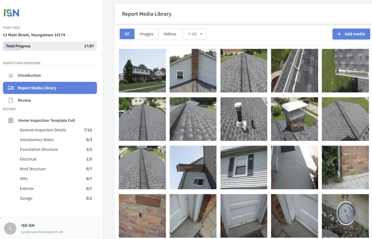This screenshot has height=239, width=372.
Task: Click the General Inspection Details 7/15 count
Action: 88,130
